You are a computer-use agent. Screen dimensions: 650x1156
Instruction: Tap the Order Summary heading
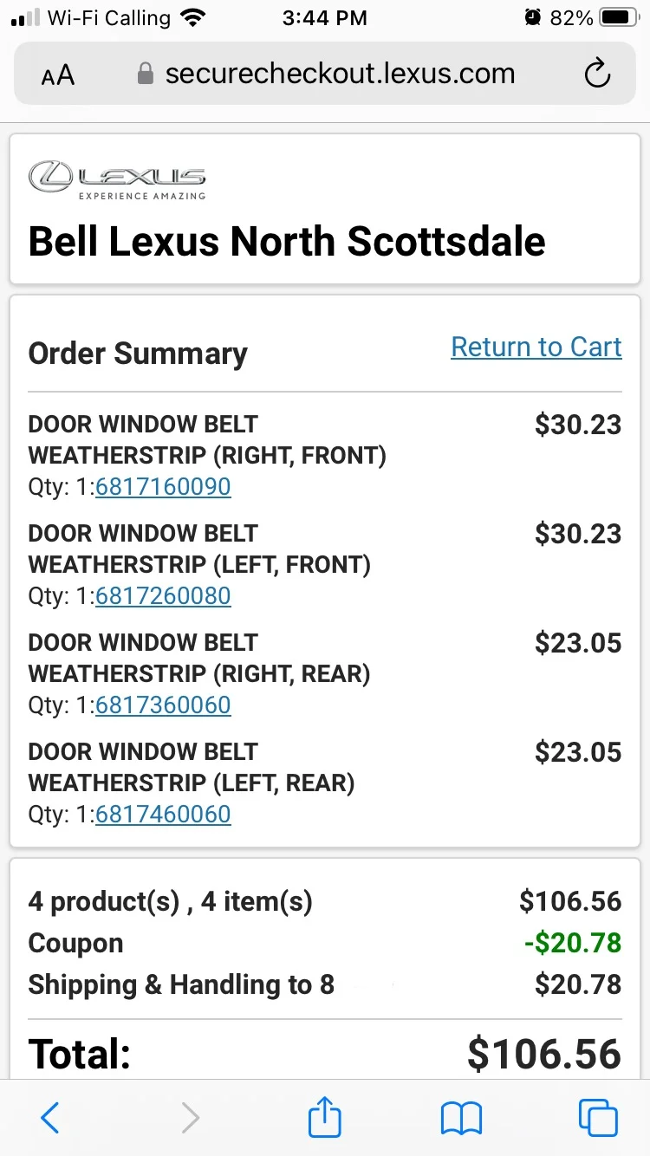[x=138, y=354]
